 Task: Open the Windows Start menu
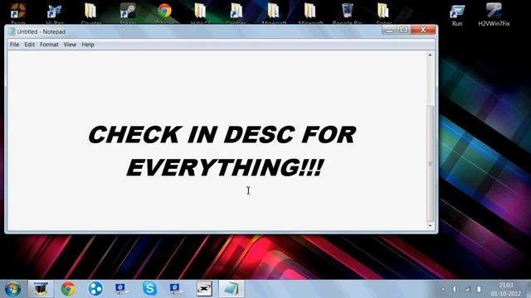tap(13, 289)
